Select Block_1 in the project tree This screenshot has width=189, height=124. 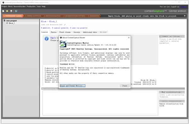pos(12,23)
